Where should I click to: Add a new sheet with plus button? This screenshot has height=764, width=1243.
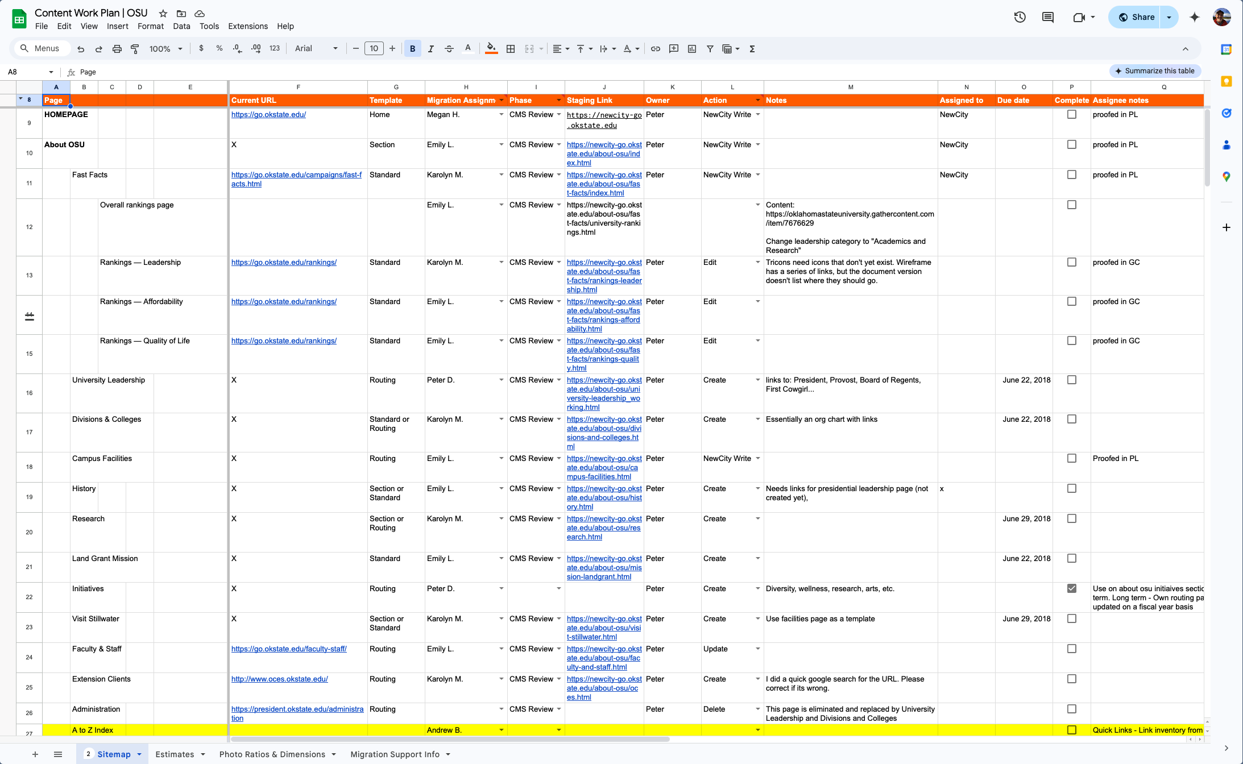pos(35,754)
